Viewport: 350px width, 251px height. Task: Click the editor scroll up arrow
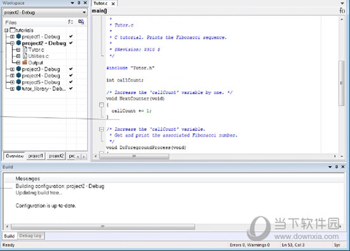coord(342,20)
